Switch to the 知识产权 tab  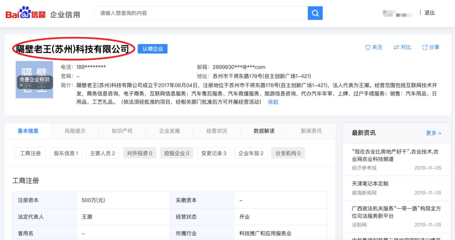[x=122, y=131]
